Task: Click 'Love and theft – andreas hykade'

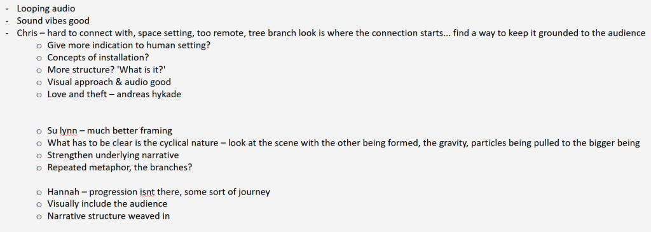Action: (114, 94)
